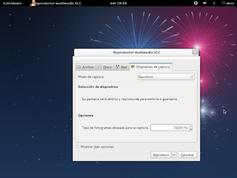Screen dimensions: 237x178
Task: Open the volume speaker icon in top bar
Action: point(205,3)
